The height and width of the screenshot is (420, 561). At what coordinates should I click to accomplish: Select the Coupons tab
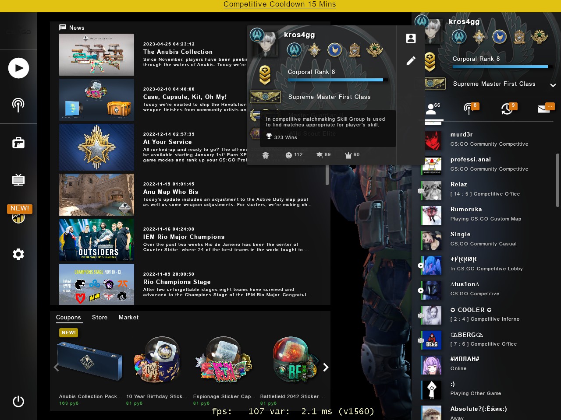pyautogui.click(x=68, y=318)
